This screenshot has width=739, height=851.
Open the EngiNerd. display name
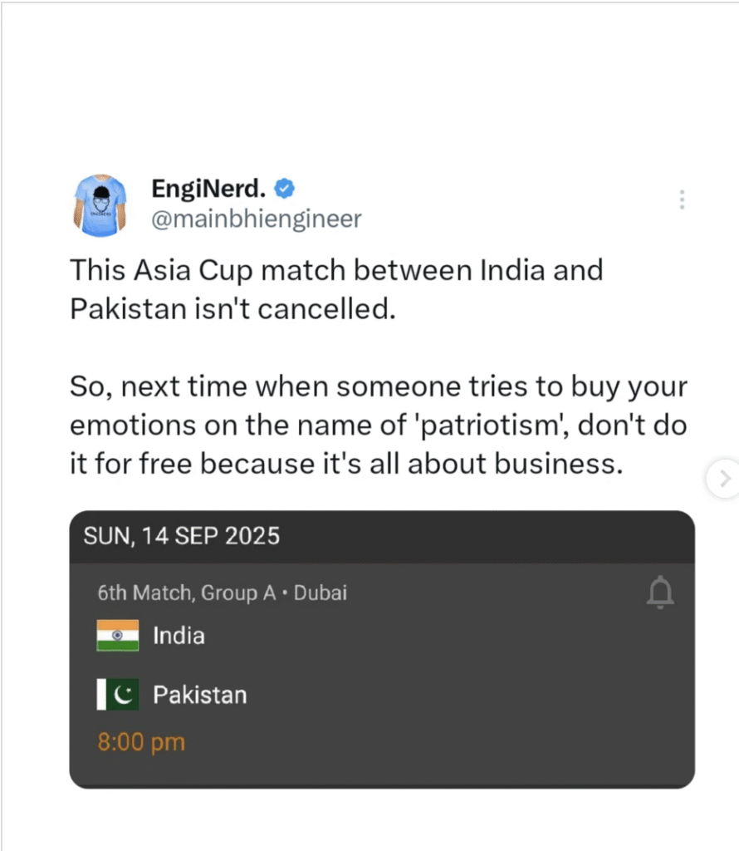coord(211,189)
